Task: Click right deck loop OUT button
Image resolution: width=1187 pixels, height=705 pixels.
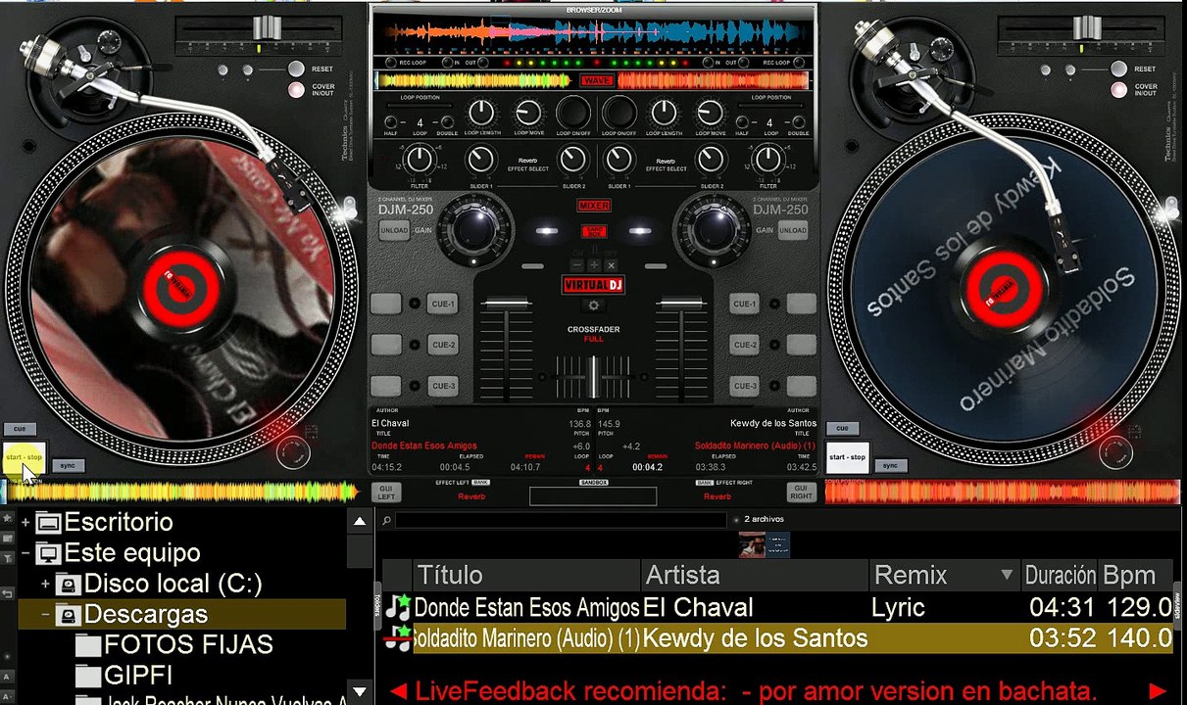Action: click(x=743, y=63)
